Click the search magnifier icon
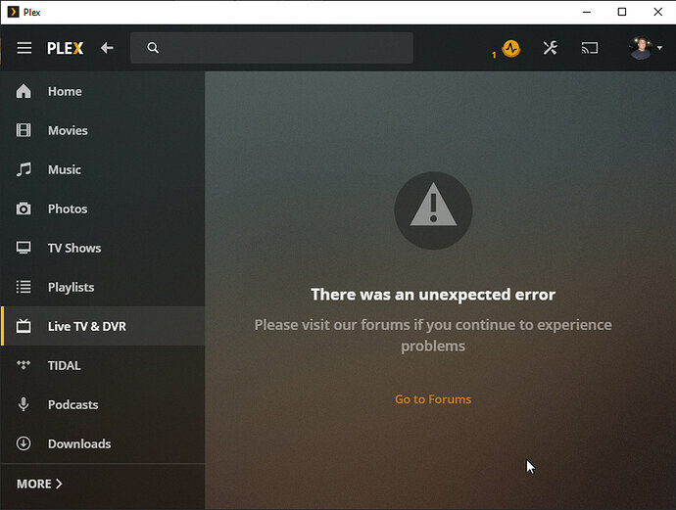 point(153,48)
